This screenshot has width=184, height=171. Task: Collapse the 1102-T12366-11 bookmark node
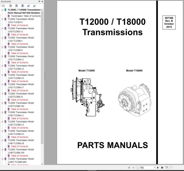tap(2, 56)
